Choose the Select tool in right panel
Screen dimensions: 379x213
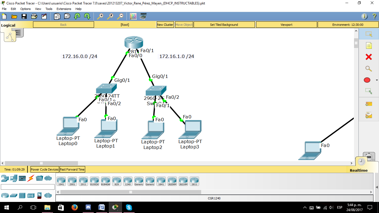coord(368,34)
